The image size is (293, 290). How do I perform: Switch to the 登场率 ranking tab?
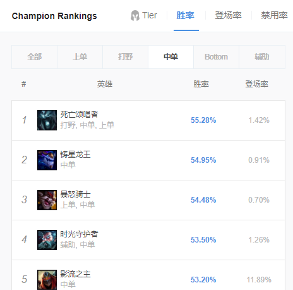click(228, 16)
